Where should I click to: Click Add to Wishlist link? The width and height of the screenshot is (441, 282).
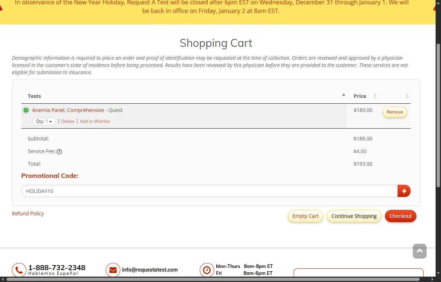pos(95,121)
